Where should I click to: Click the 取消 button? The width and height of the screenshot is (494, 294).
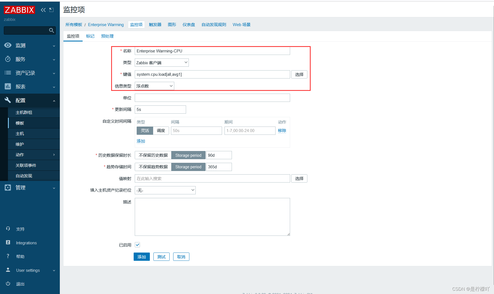point(181,257)
